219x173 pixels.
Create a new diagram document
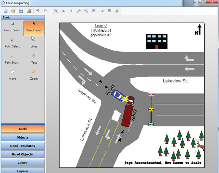tap(5, 11)
